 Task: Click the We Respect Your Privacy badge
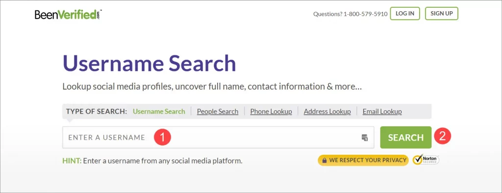363,160
